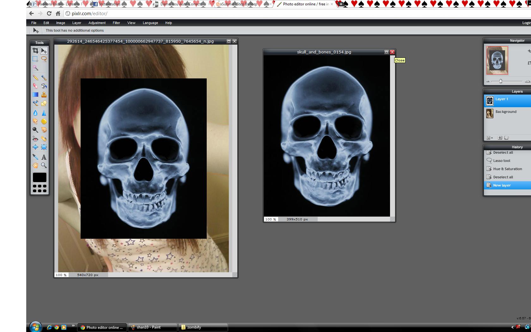Open the Image menu
Screen dimensions: 531x332
(61, 23)
